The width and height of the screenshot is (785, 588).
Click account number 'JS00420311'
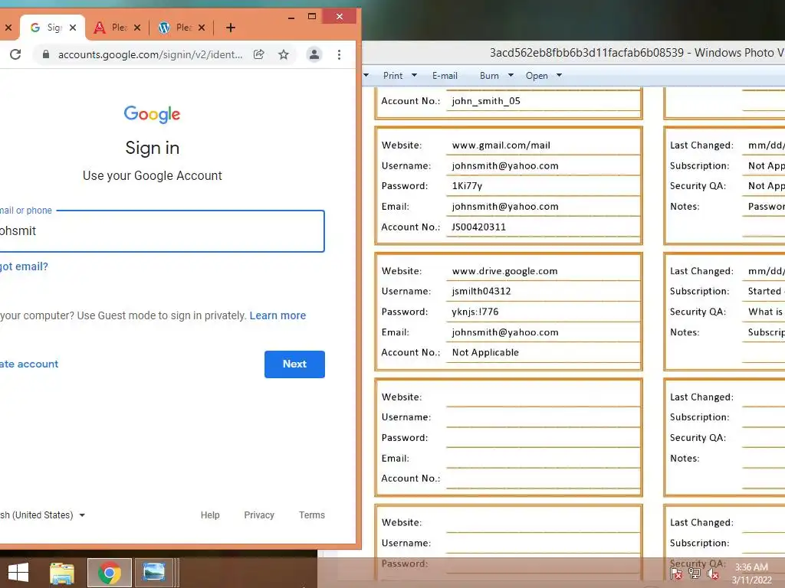point(478,227)
